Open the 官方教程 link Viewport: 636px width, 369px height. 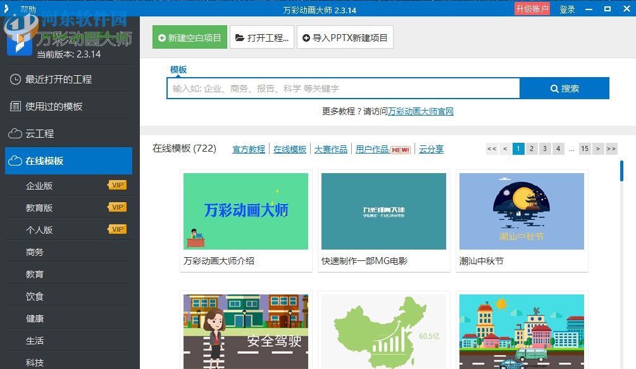pyautogui.click(x=248, y=148)
